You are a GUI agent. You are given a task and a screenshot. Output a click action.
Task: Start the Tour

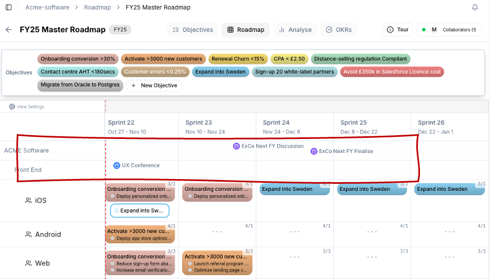click(397, 30)
